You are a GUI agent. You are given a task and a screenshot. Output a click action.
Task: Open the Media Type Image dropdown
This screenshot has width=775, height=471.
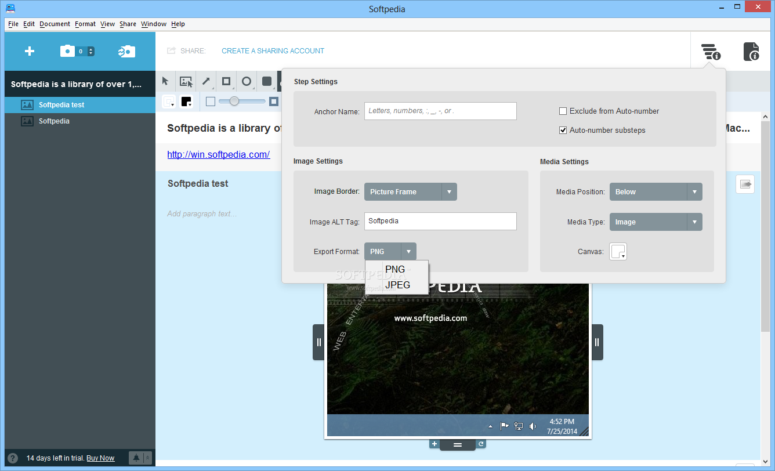point(656,222)
